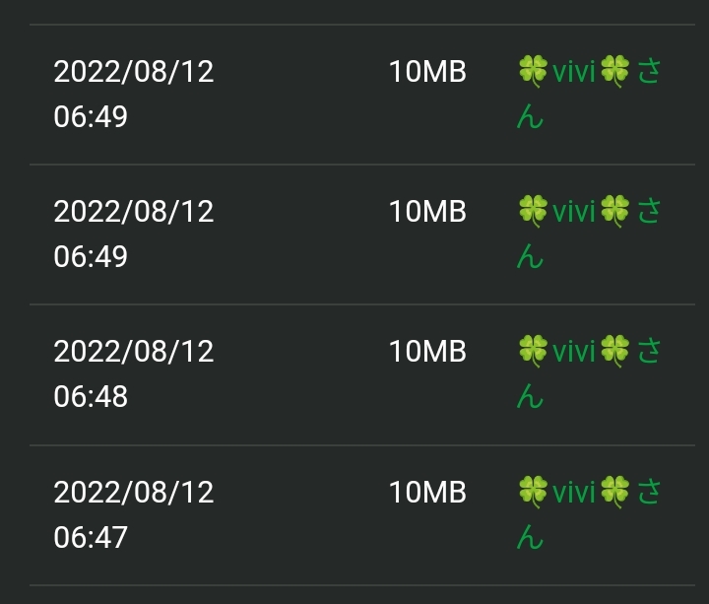Select the 10MB entry sent at 06:48
709x604 pixels.
427,352
